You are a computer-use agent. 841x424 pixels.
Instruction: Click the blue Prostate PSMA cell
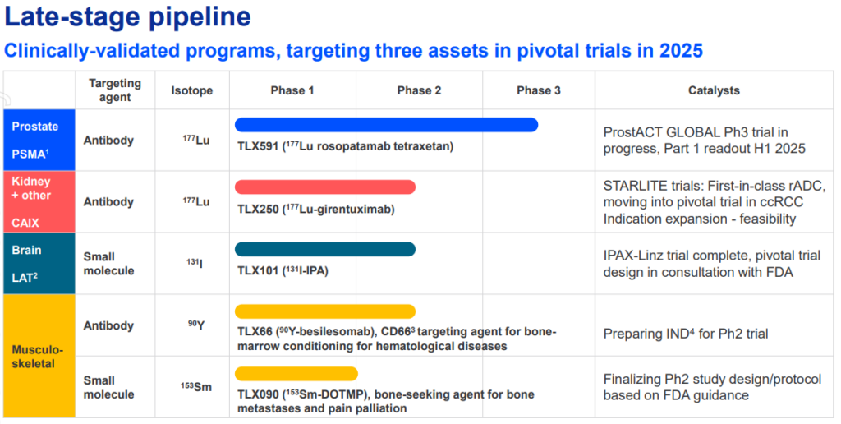point(39,140)
